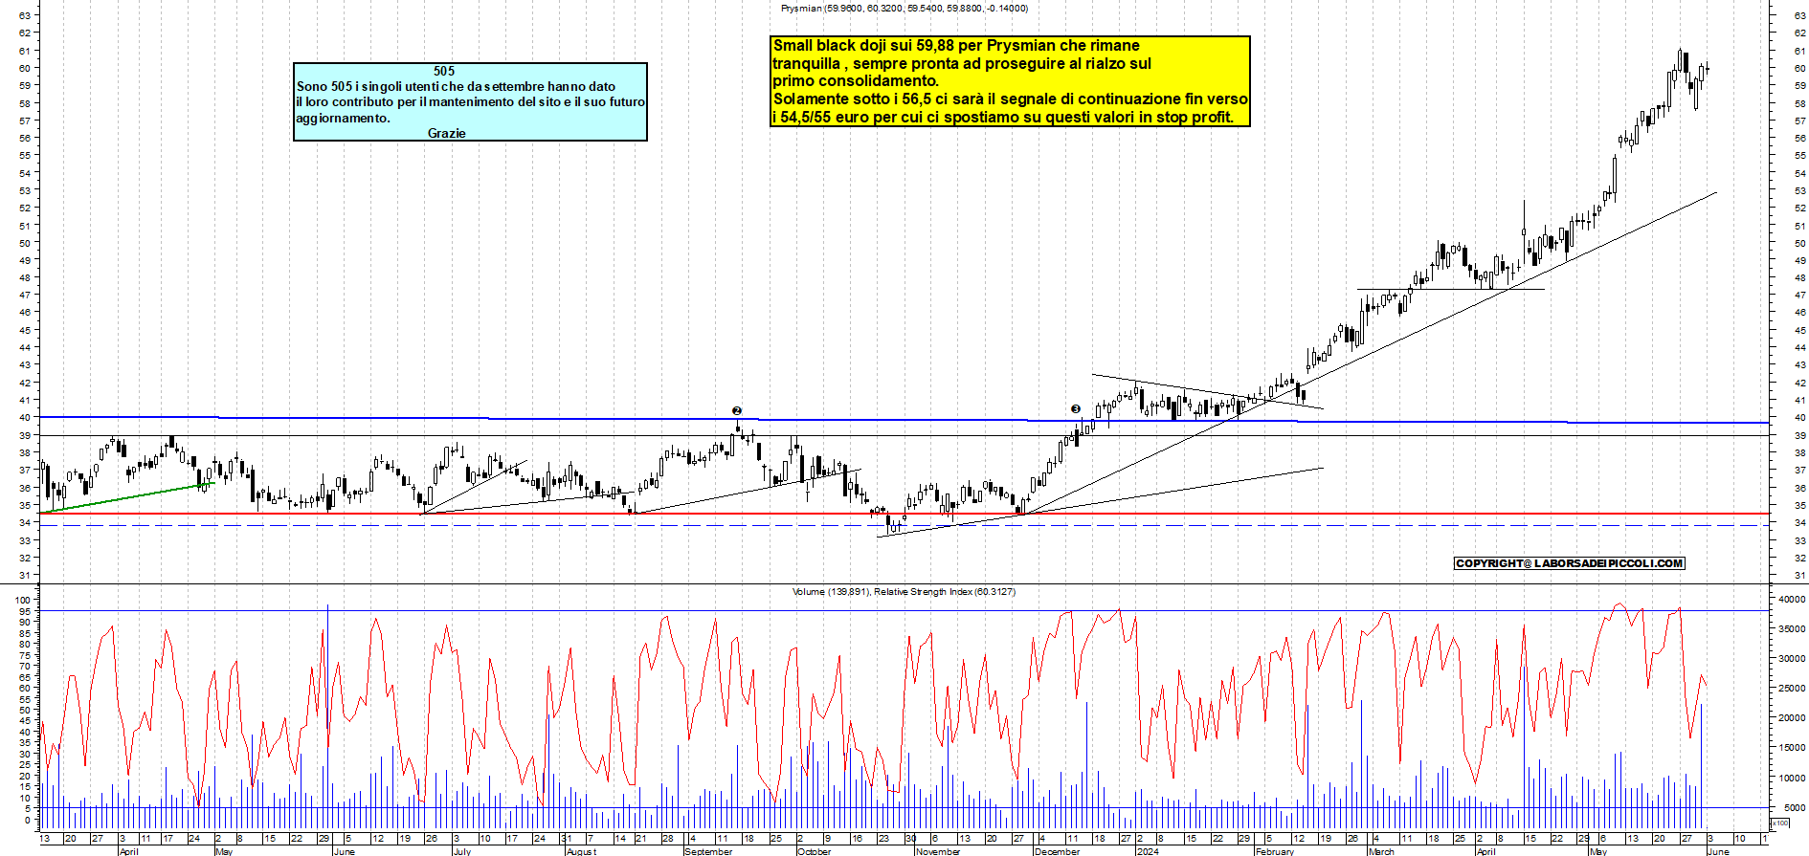This screenshot has width=1809, height=856.
Task: Click the 'September' label on the date axis
Action: [x=708, y=851]
